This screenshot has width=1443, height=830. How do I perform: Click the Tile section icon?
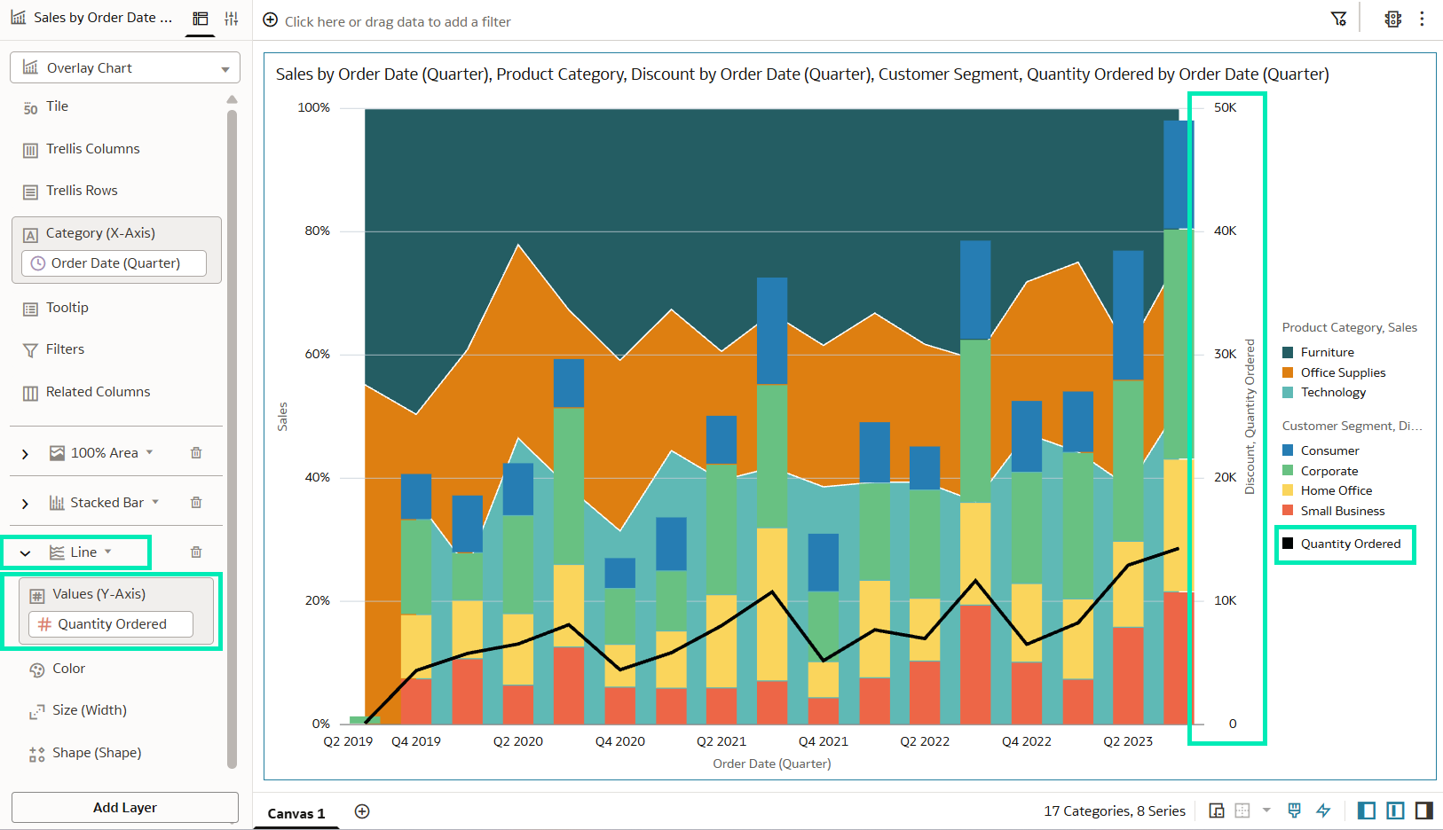[31, 107]
